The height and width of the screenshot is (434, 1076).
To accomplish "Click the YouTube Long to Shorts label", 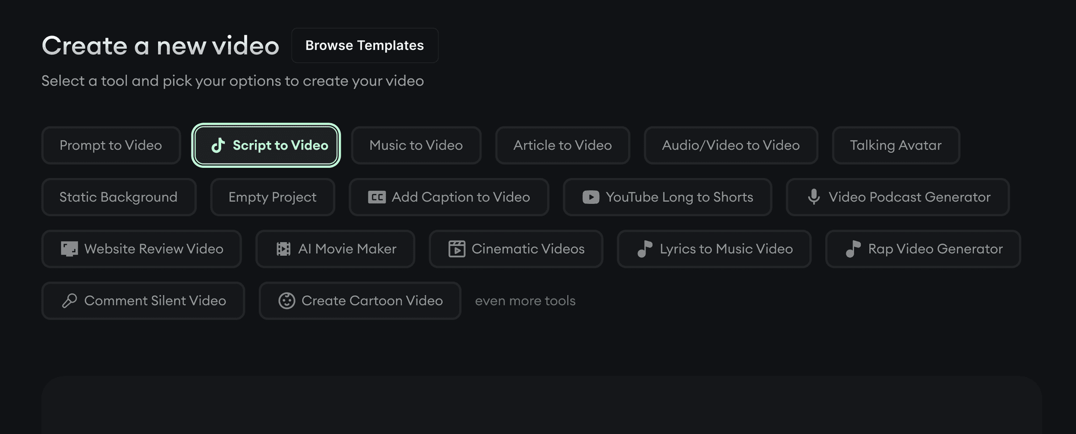I will tap(679, 197).
